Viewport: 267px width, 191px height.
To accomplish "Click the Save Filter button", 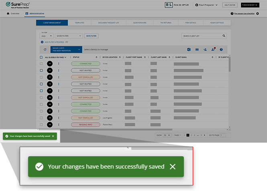I will coord(91,36).
